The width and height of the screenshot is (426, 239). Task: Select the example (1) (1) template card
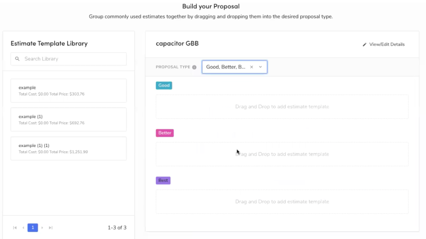click(x=68, y=148)
